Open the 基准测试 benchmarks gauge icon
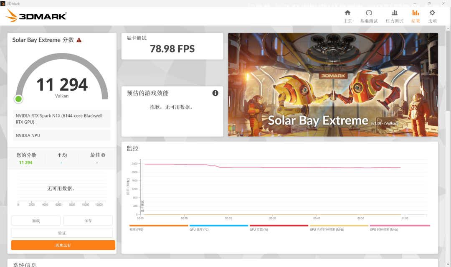This screenshot has width=451, height=267. (x=369, y=13)
